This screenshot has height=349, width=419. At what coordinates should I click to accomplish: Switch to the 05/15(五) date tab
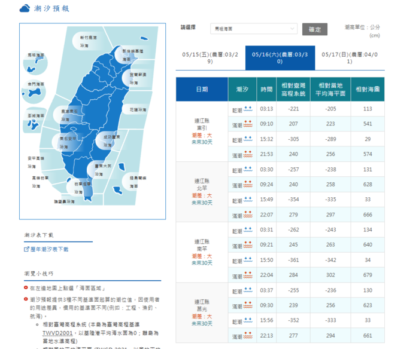(x=210, y=58)
